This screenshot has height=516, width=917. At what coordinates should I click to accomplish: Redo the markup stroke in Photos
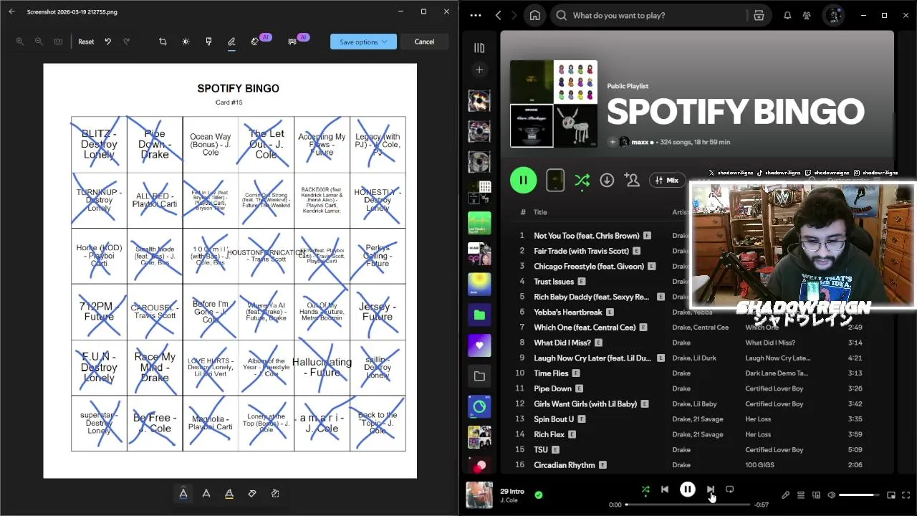126,42
